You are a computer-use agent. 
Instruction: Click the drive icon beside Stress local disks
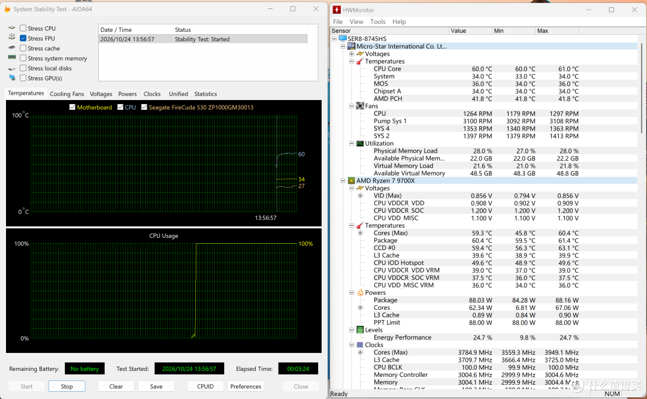click(12, 68)
